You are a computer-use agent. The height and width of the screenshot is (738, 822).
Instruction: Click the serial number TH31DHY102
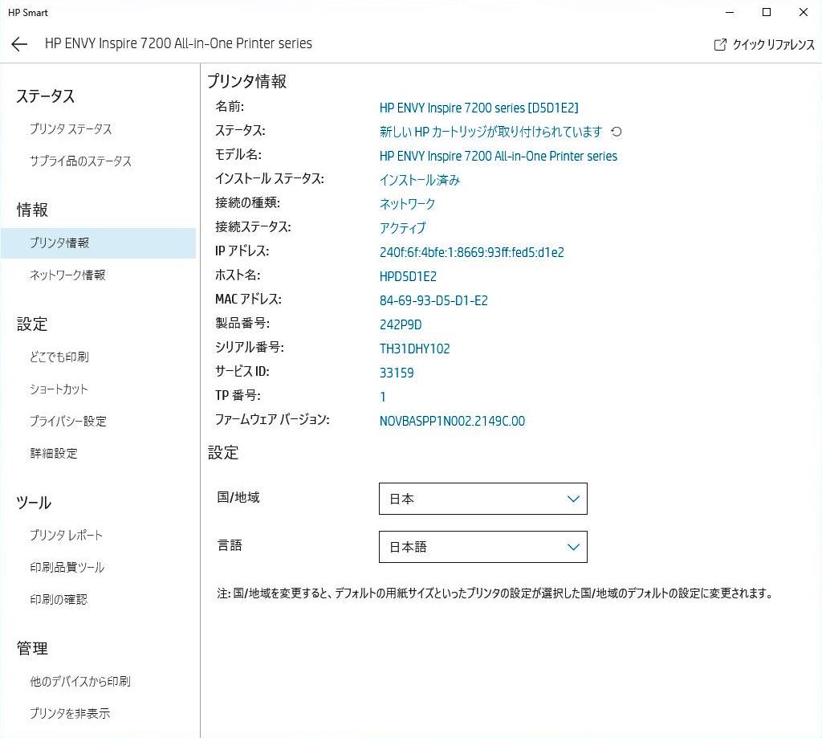pyautogui.click(x=415, y=349)
